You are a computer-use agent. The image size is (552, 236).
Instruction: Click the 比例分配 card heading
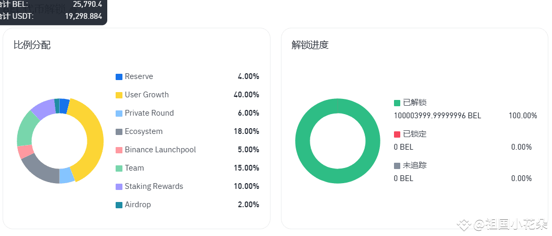pyautogui.click(x=32, y=45)
